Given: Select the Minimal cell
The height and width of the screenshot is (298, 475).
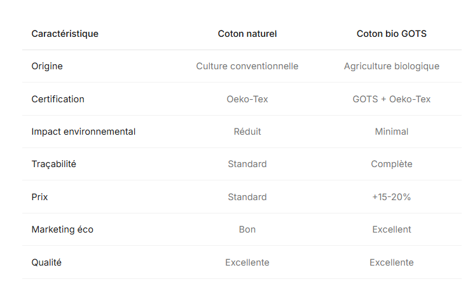Looking at the screenshot, I should [391, 132].
